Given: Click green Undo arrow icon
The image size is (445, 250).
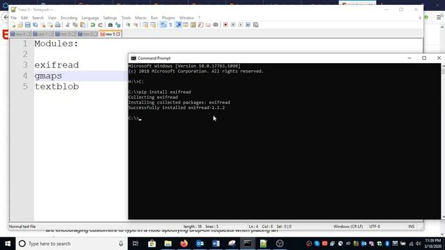Looking at the screenshot, I should click(92, 25).
